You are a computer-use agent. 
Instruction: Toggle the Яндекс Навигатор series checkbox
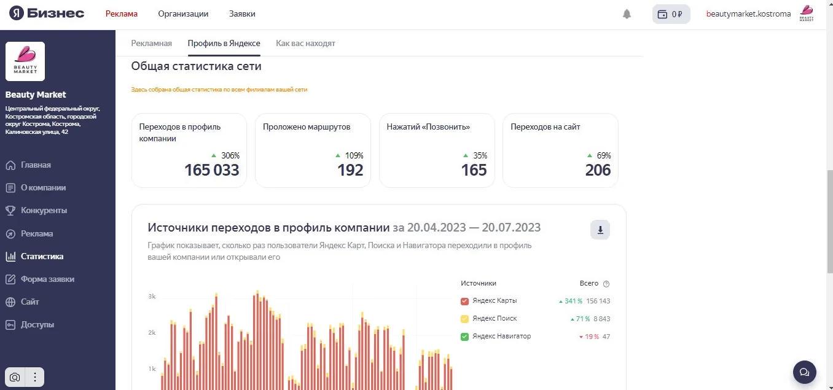465,337
